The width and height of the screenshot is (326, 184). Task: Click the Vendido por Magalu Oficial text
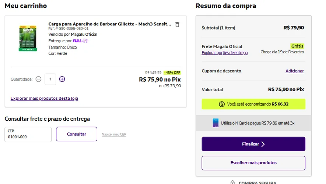click(x=73, y=35)
